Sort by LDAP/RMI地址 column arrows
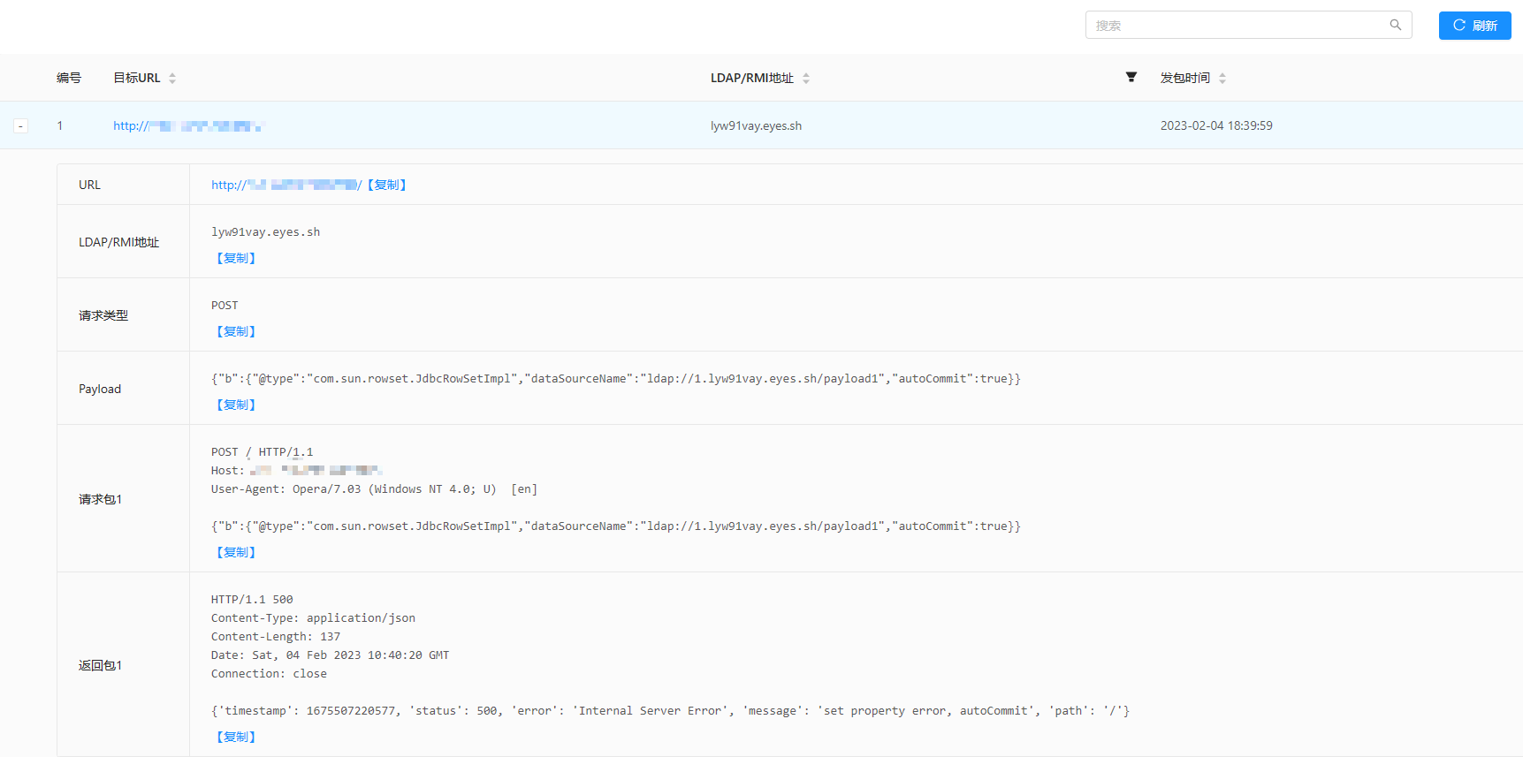This screenshot has width=1523, height=757. tap(806, 78)
